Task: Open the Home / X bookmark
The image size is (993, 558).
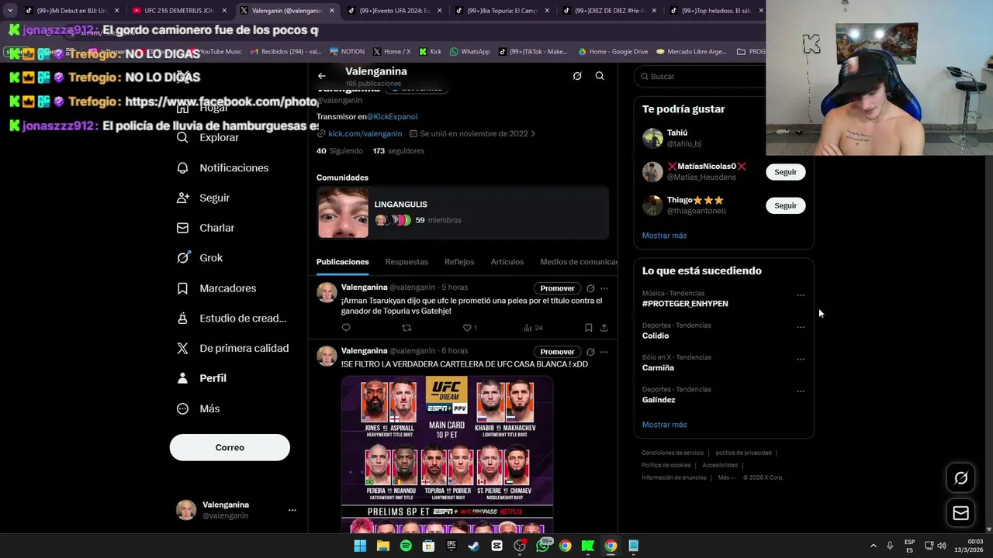Action: coord(392,52)
